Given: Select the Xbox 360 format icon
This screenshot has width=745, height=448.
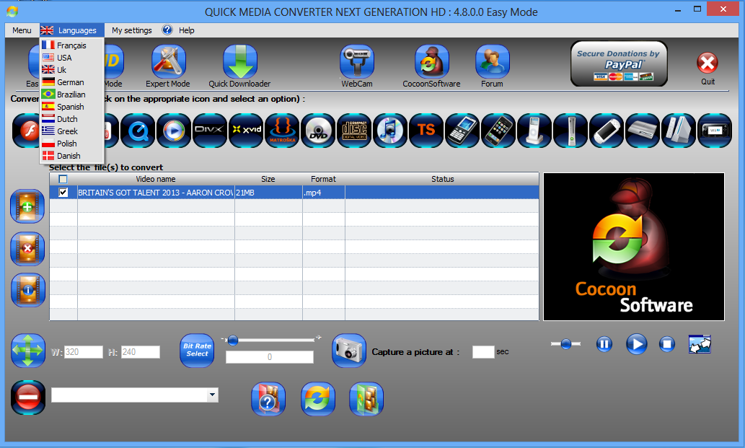Looking at the screenshot, I should [570, 130].
